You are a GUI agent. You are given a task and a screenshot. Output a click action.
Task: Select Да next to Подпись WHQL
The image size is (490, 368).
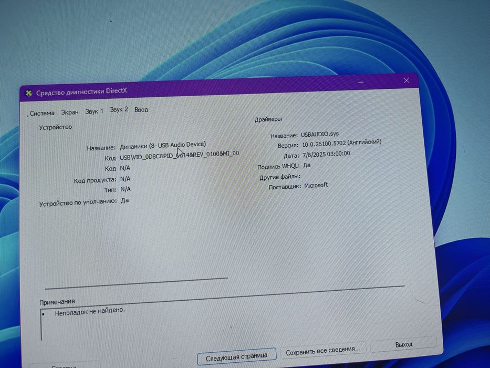307,165
